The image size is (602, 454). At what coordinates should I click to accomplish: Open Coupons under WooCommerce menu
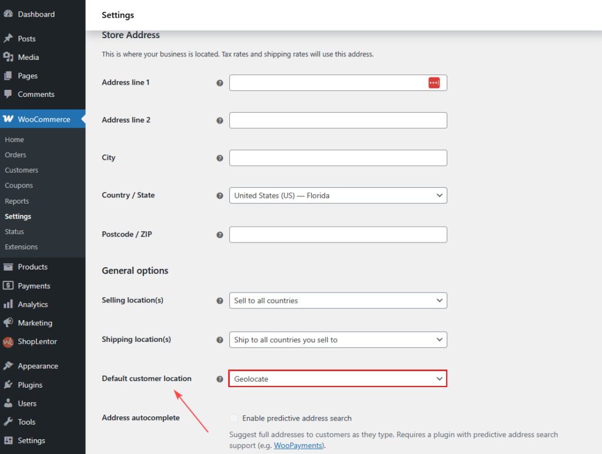click(19, 186)
